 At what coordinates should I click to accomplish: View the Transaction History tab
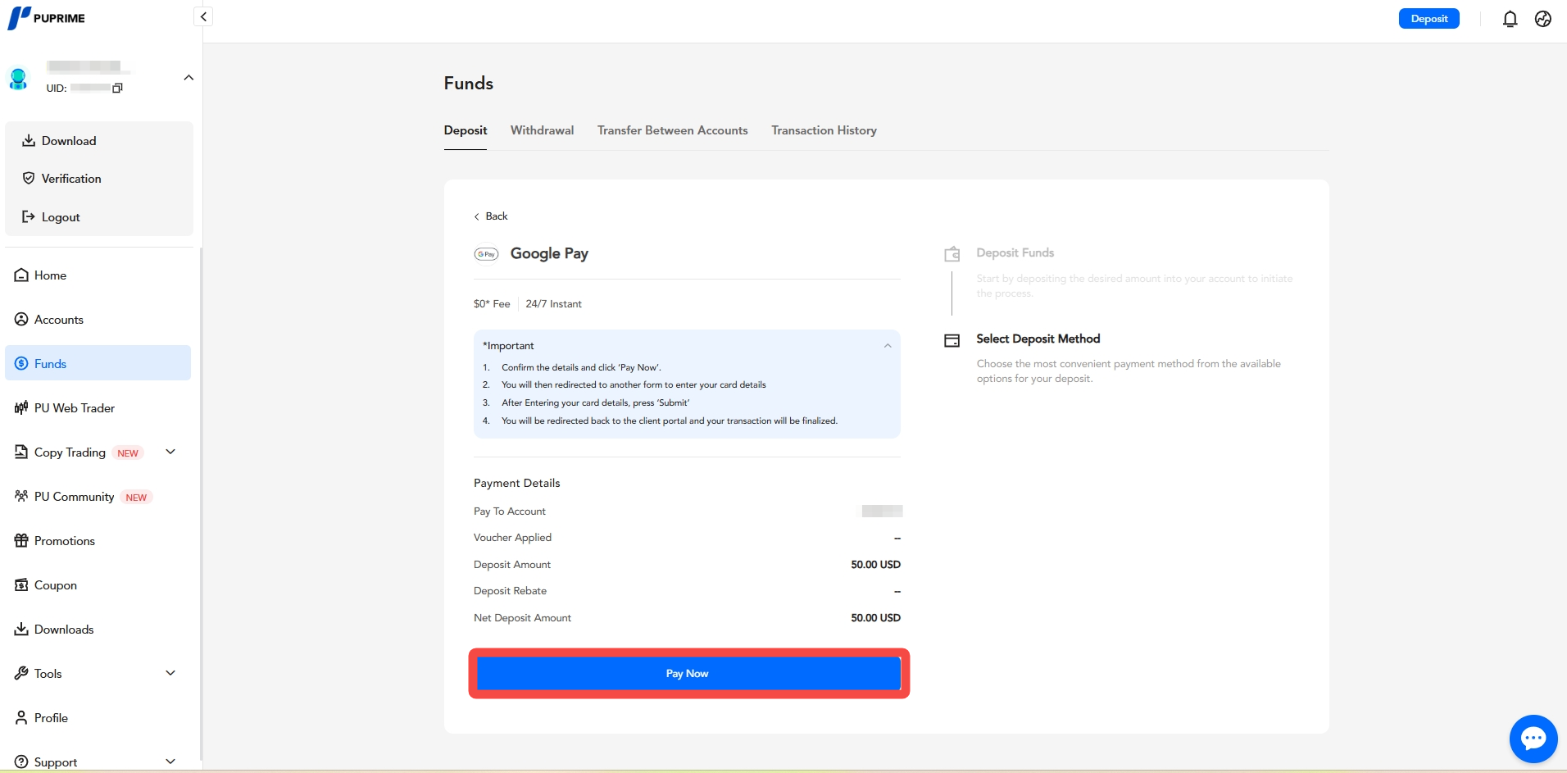point(824,130)
